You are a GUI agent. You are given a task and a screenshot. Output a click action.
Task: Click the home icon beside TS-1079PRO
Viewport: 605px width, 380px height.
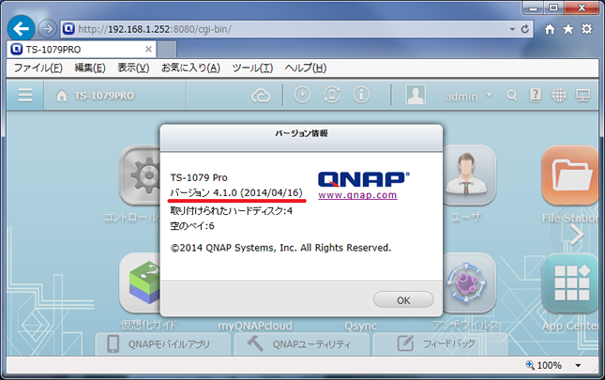coord(62,96)
